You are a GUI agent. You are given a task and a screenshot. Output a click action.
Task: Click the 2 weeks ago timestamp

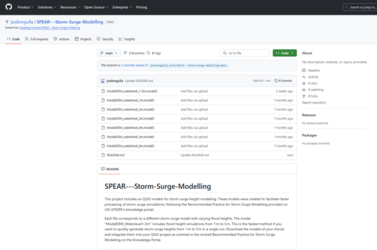(284, 91)
